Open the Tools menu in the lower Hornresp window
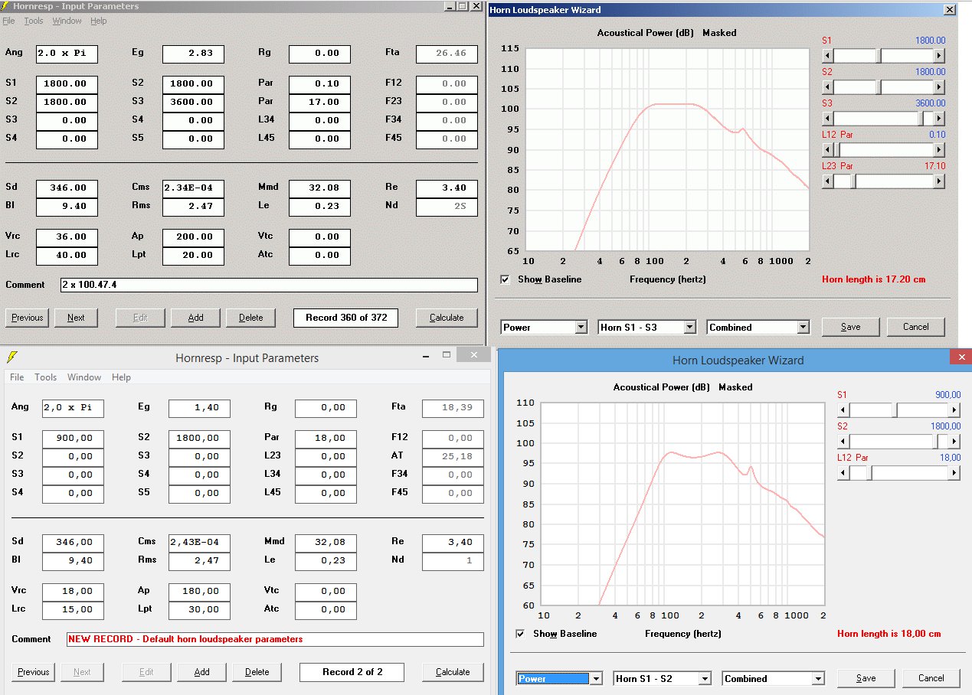972x695 pixels. pyautogui.click(x=46, y=377)
